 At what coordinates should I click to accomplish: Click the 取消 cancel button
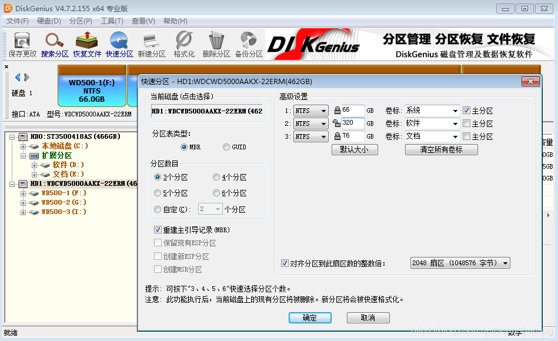point(368,318)
